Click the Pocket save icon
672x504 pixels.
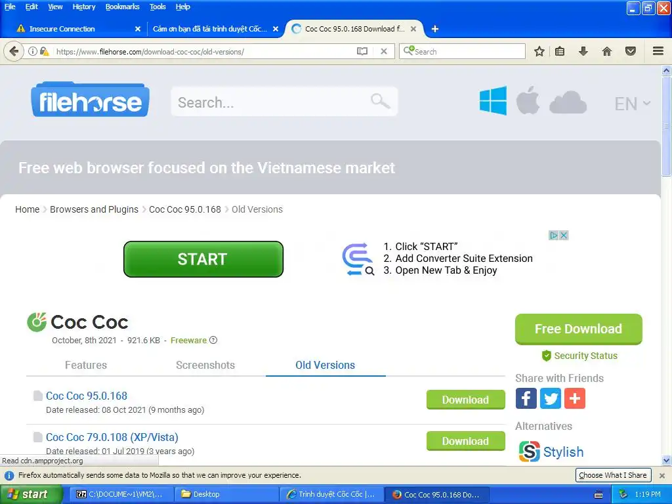[631, 51]
